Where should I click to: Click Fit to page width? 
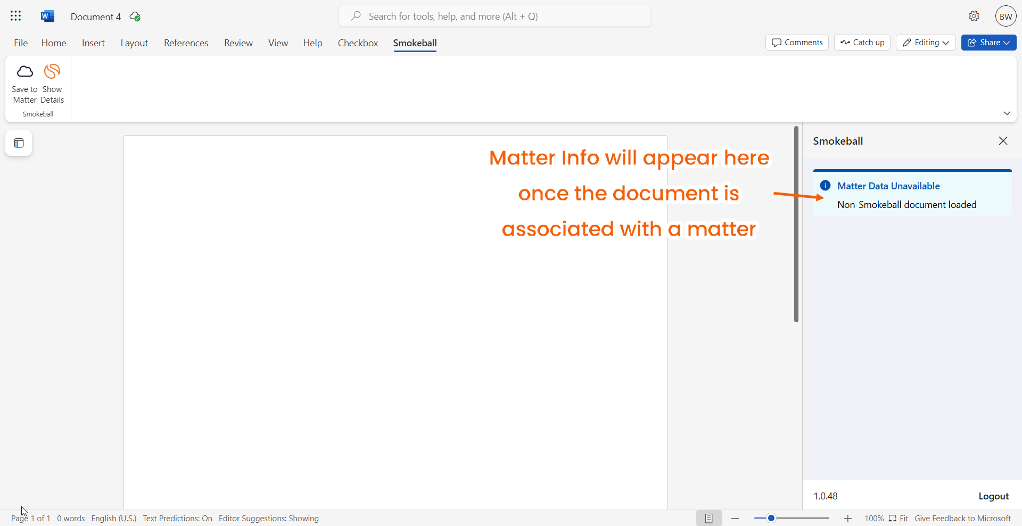(x=898, y=518)
